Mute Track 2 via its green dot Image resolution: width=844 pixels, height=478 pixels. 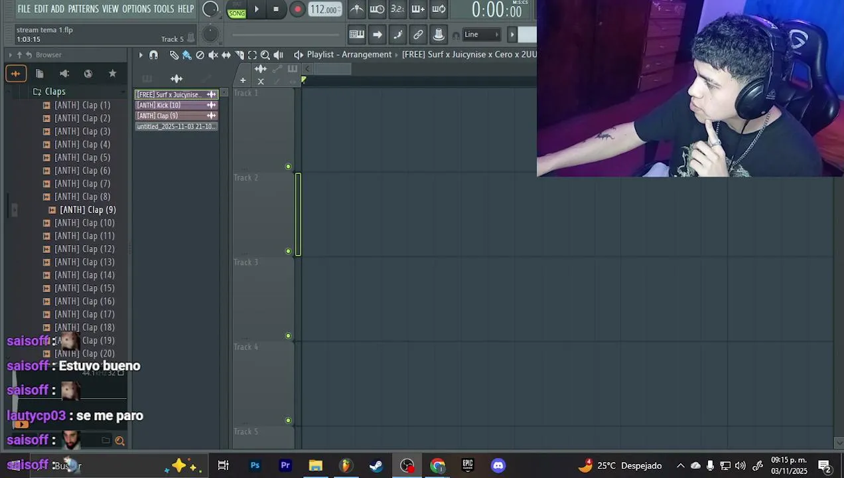tap(288, 251)
